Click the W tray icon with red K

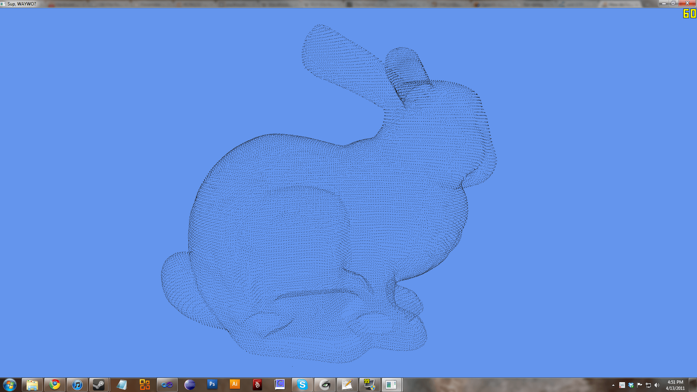[622, 385]
